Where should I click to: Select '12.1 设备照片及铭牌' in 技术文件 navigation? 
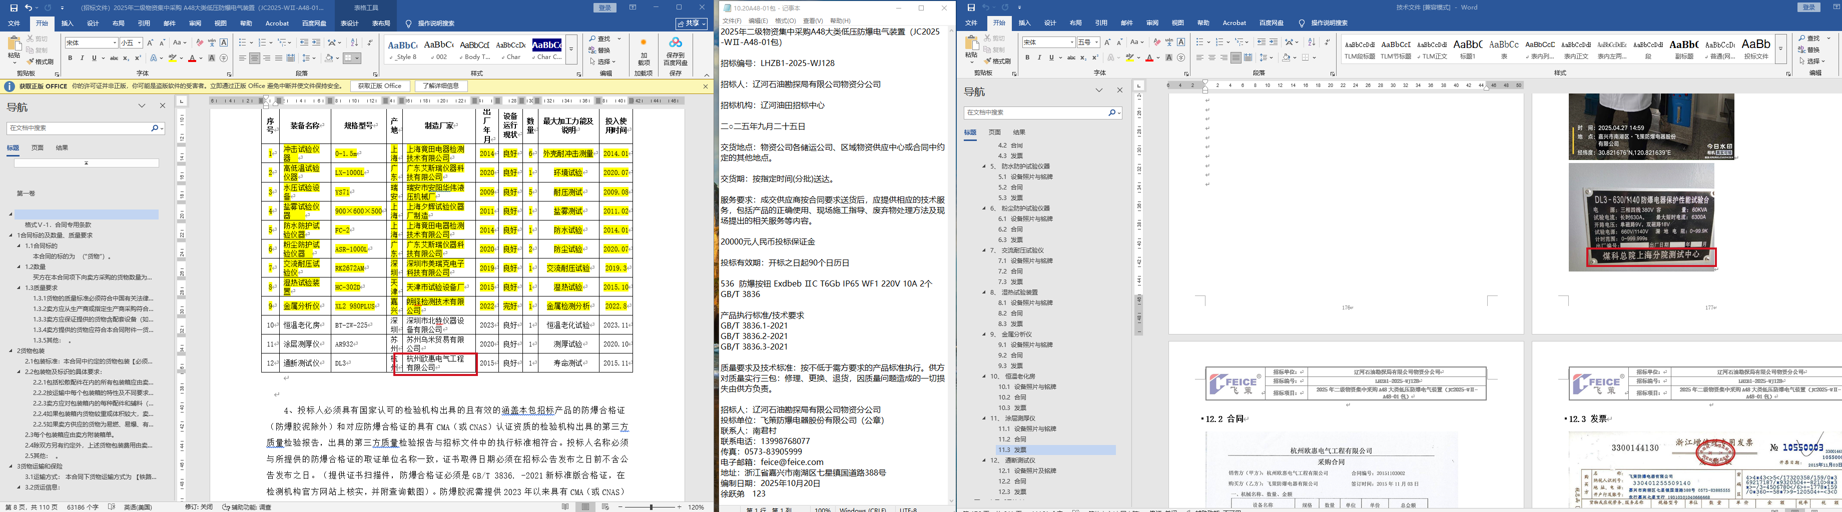point(1027,470)
